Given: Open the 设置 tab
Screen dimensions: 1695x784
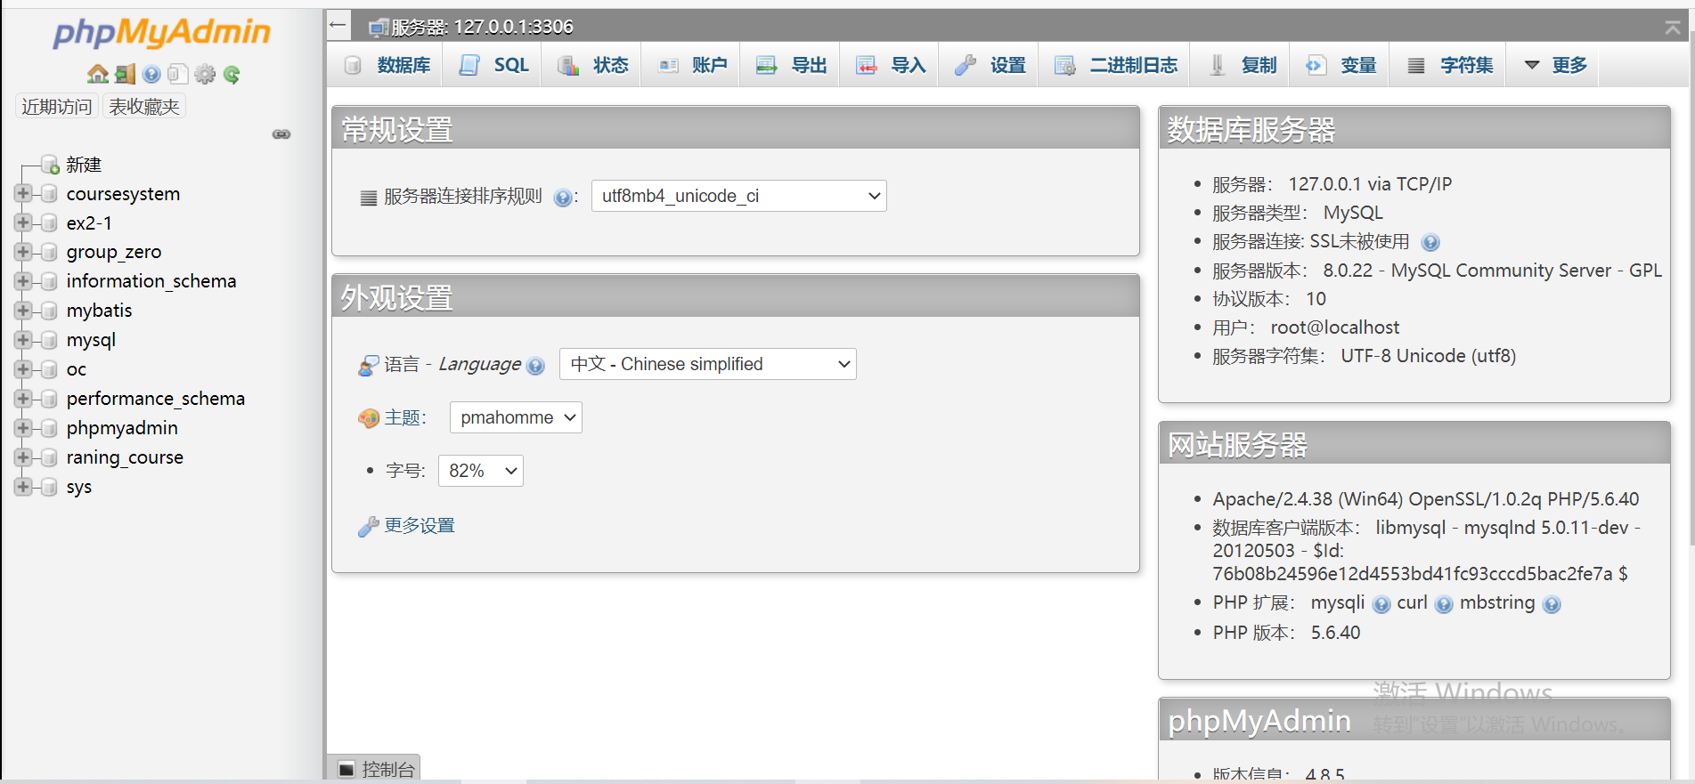Looking at the screenshot, I should (990, 65).
